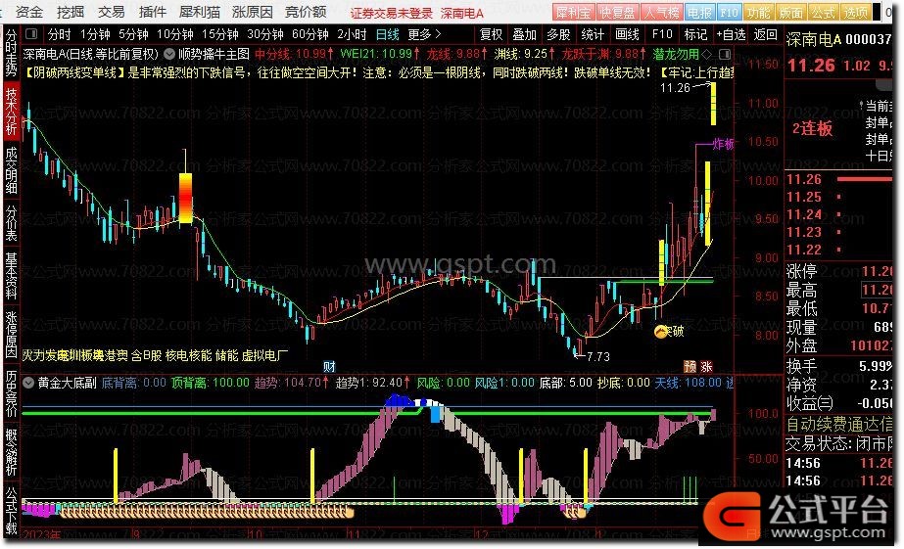Select the 日线 daily period tab
Image resolution: width=904 pixels, height=549 pixels.
[388, 34]
